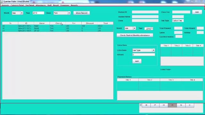Screen dimensions: 205x115
Task: Open the Result menu
Action: 56,5
